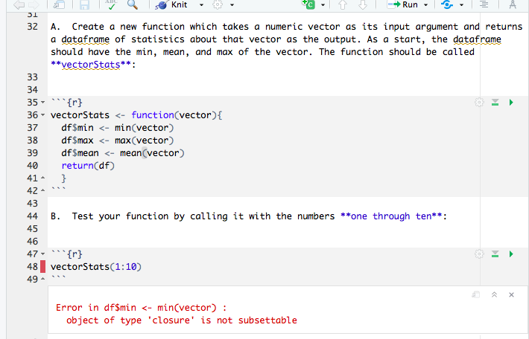Image resolution: width=529 pixels, height=339 pixels.
Task: Go back to previous source location
Action: [19, 4]
